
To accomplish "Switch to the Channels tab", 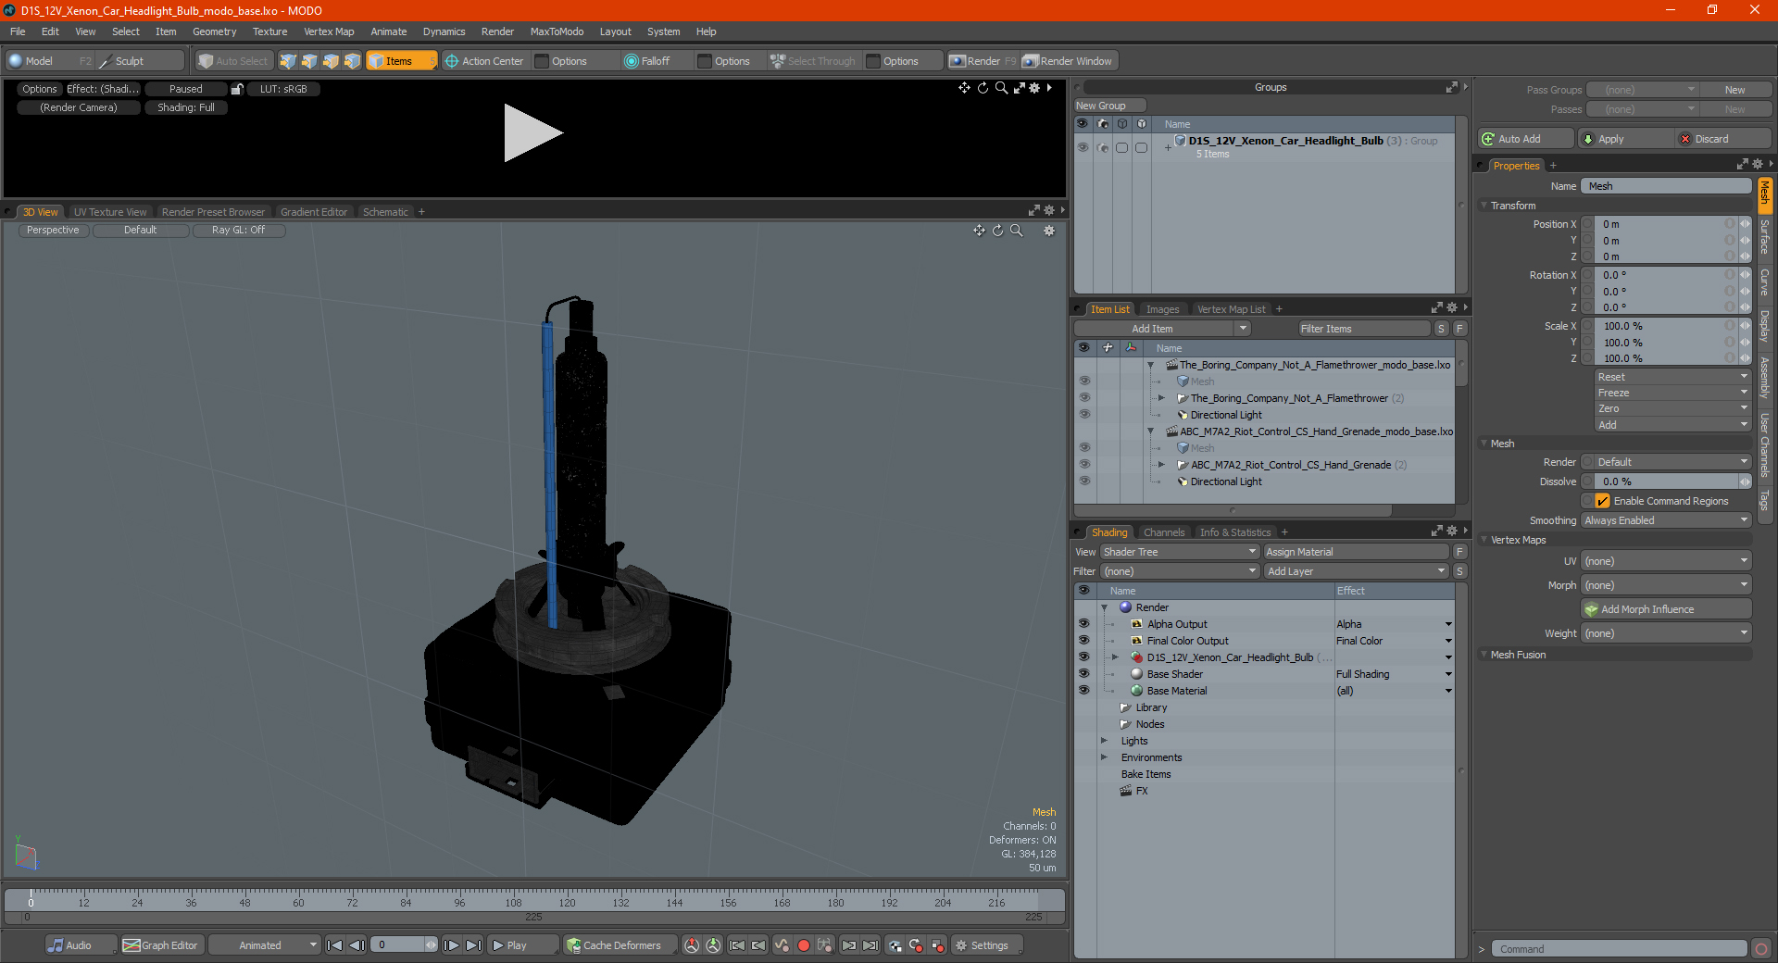I will coord(1163,532).
